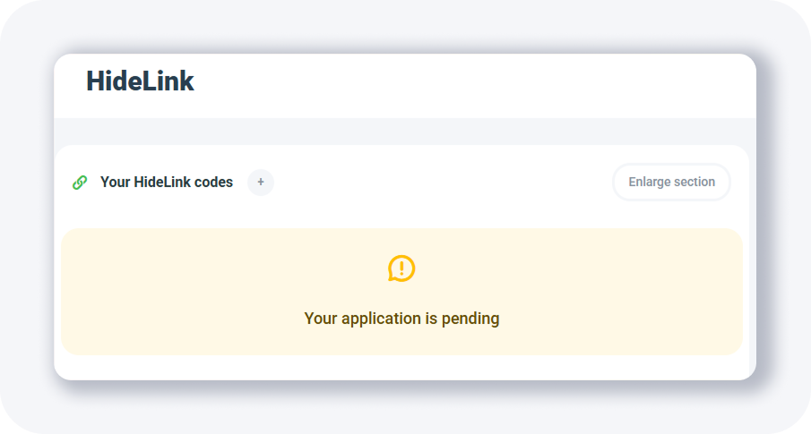Hit the round gray '+' button

pos(261,183)
